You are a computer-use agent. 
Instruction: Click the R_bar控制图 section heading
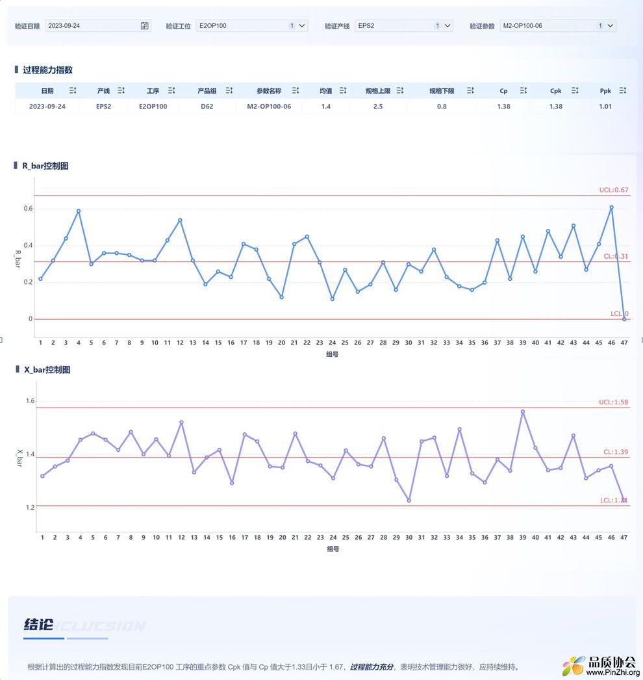45,166
